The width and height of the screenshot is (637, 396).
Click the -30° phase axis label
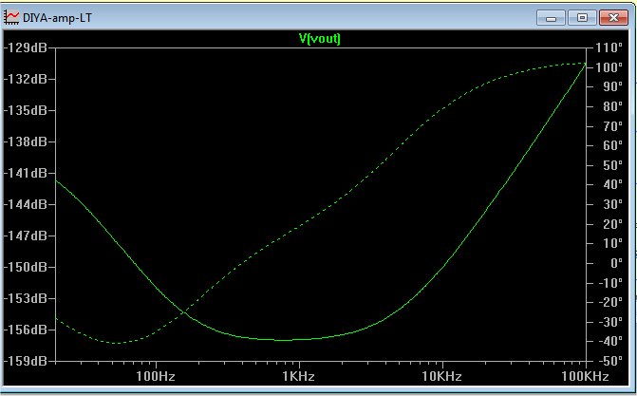coord(610,322)
